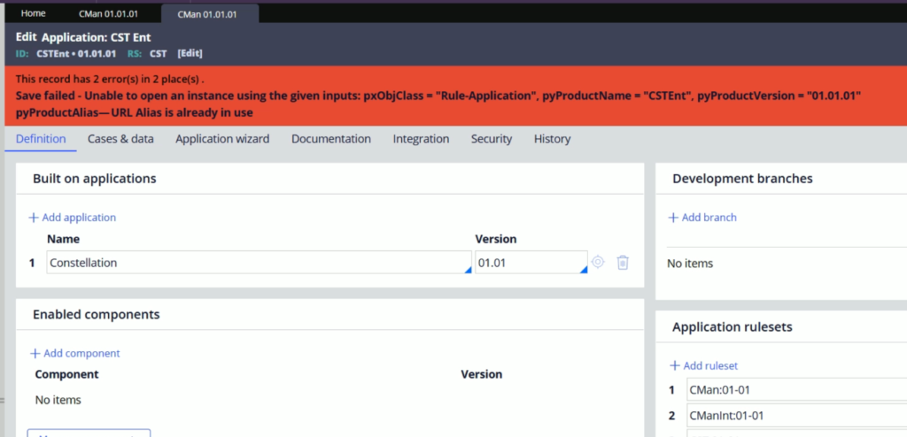Click the CMan:01-01 ruleset field
Screen dimensions: 907x437
click(x=796, y=390)
